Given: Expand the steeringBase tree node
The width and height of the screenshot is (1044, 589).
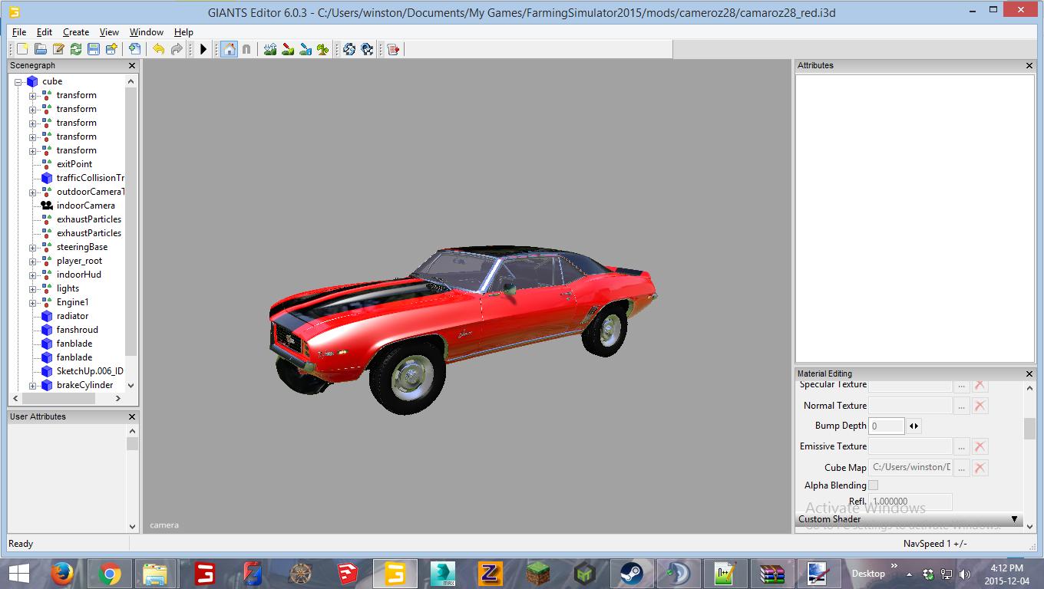Looking at the screenshot, I should point(33,248).
